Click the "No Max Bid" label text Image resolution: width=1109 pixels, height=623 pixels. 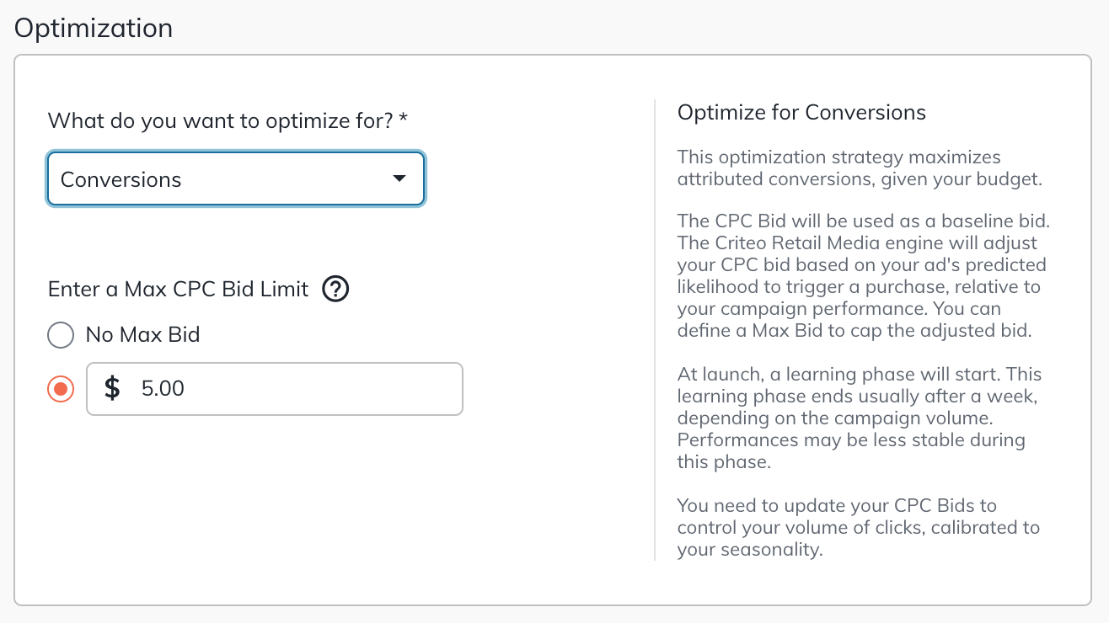pos(142,335)
